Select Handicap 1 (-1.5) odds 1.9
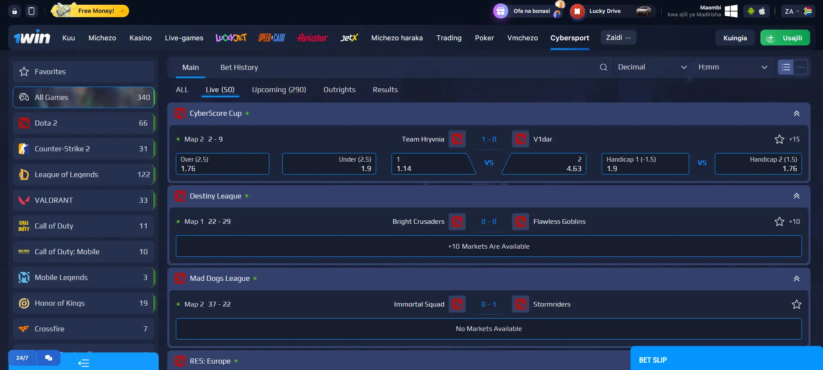 coord(645,164)
